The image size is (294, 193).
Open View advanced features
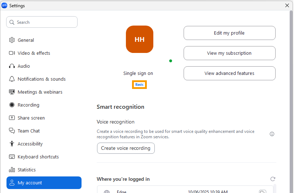[229, 73]
